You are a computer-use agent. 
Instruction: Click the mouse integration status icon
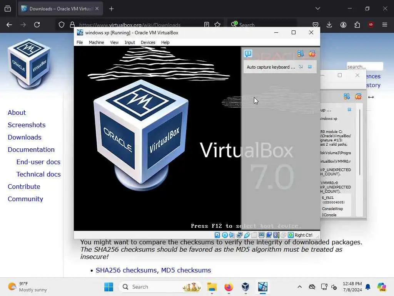[284, 235]
